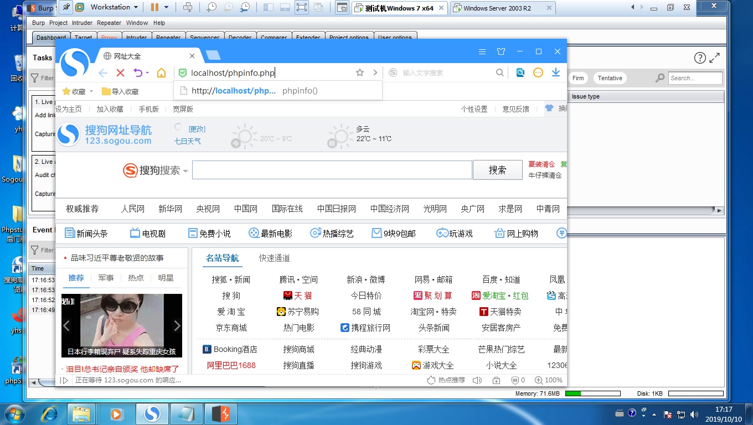Open the Booking酒店 link
The width and height of the screenshot is (753, 425).
[230, 349]
